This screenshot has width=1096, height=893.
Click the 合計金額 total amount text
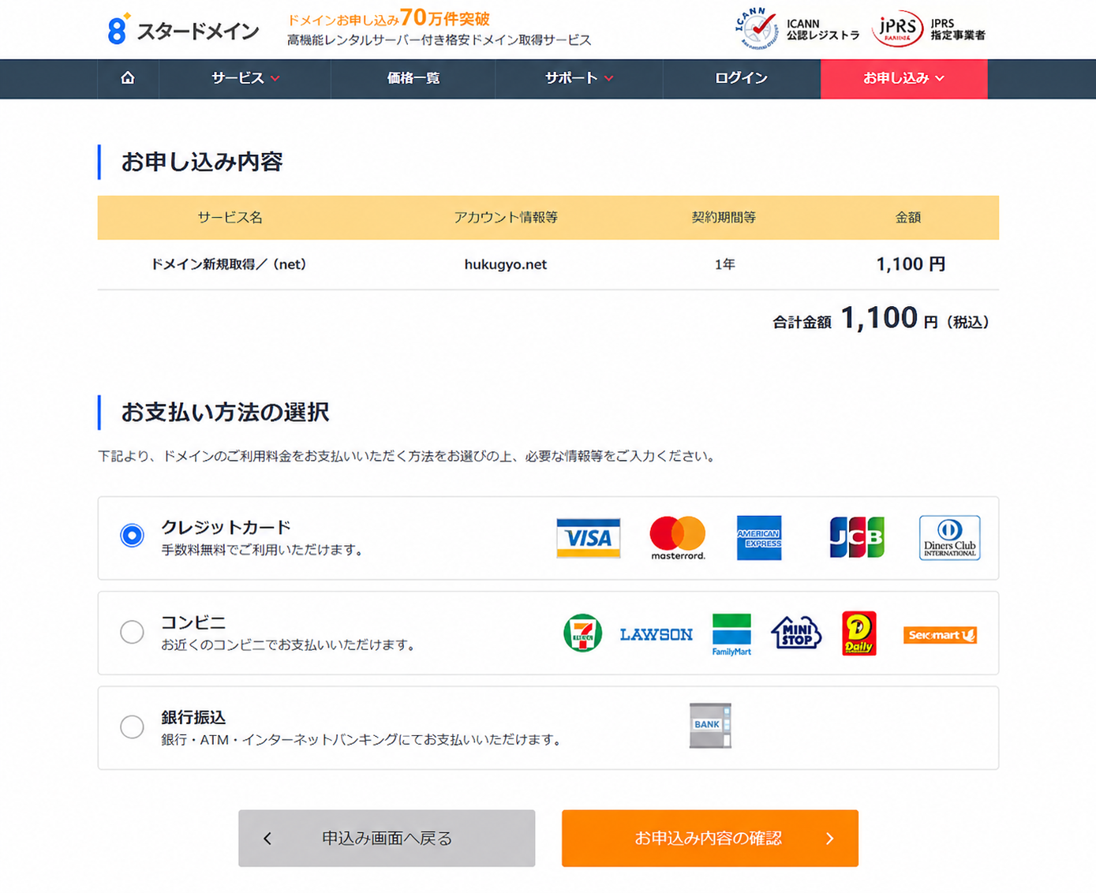click(x=881, y=319)
